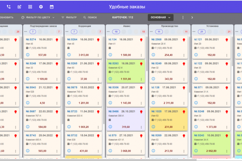Open the grid dashboard icon
The image size is (242, 161).
30,7
